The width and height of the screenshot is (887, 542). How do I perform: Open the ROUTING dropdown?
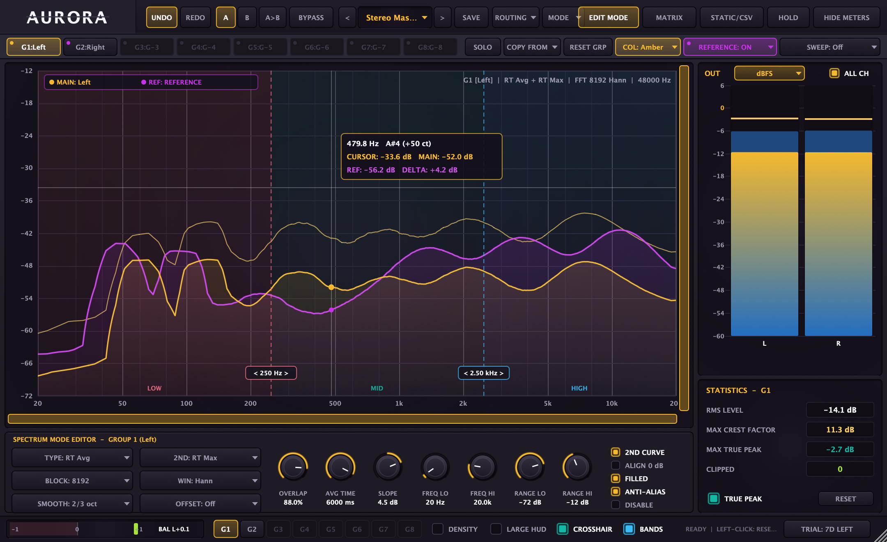click(x=515, y=18)
